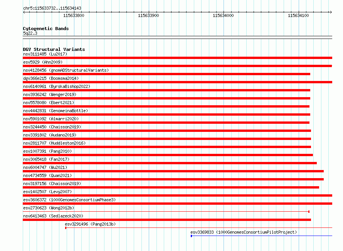
Task: Click the nsv3936242 (Wenger2019) label
Action: pyautogui.click(x=50, y=94)
